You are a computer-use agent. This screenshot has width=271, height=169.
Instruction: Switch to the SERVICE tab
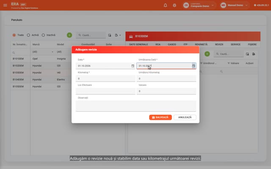coord(235,44)
